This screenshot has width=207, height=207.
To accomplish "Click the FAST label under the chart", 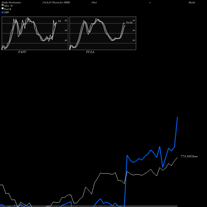I will 22,52.
